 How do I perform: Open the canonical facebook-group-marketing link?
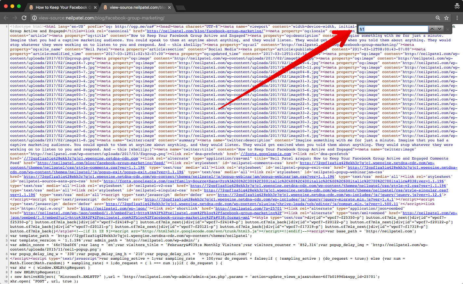[x=205, y=31]
